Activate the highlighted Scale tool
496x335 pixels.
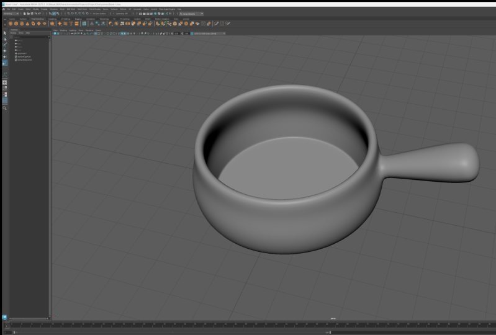(x=5, y=63)
